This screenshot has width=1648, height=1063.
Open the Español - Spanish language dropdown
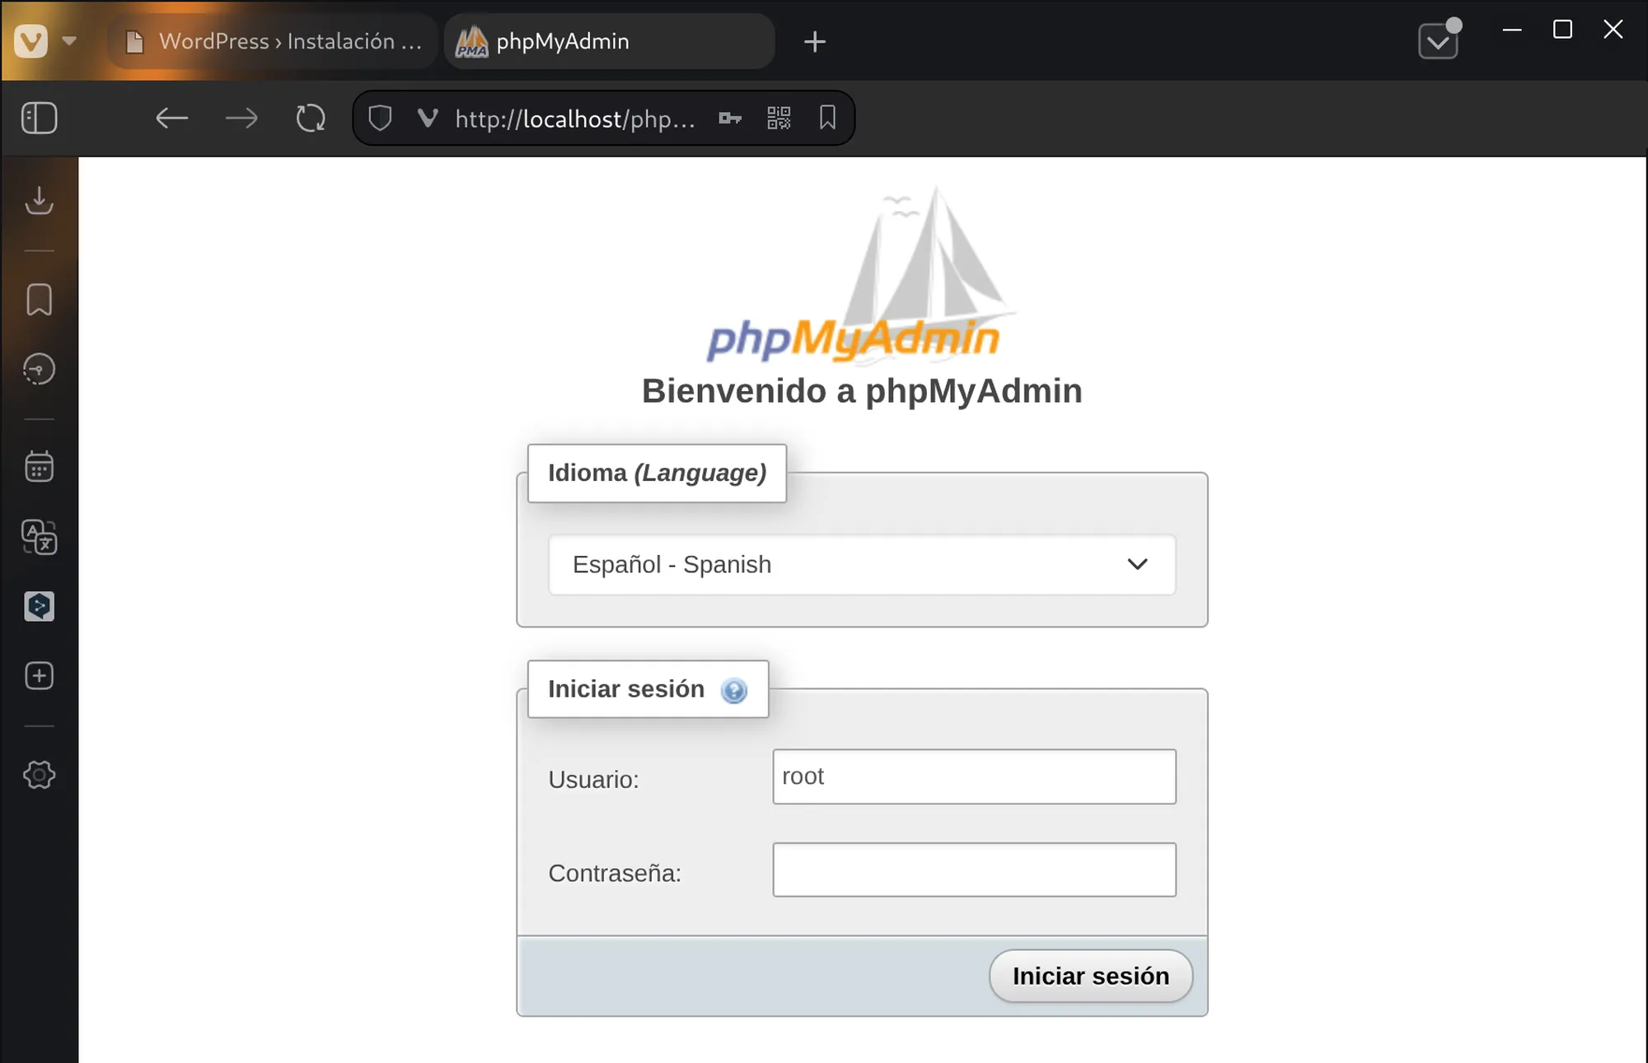pos(862,565)
